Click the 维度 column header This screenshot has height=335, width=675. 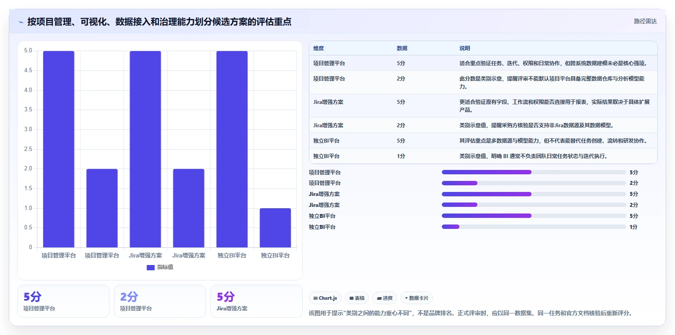click(x=319, y=48)
